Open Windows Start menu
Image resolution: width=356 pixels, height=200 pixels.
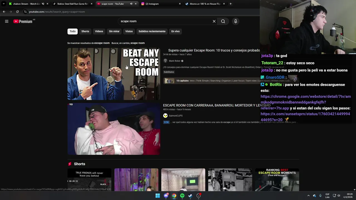(158, 196)
